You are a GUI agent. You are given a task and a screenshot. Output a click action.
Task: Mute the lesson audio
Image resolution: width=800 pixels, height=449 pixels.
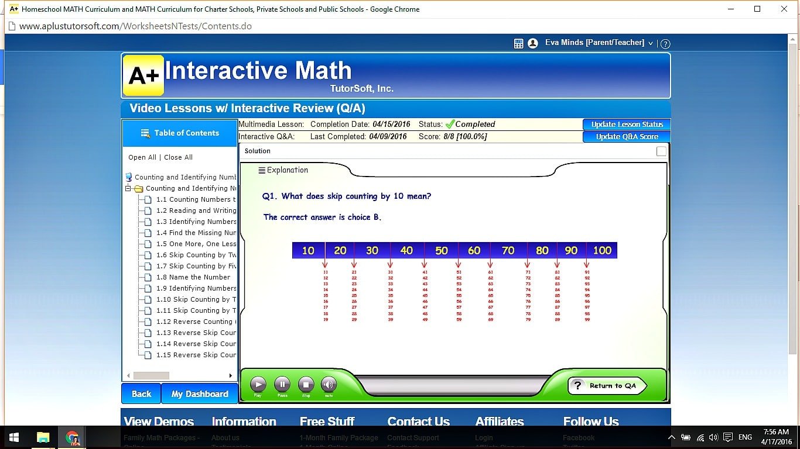[x=329, y=385]
